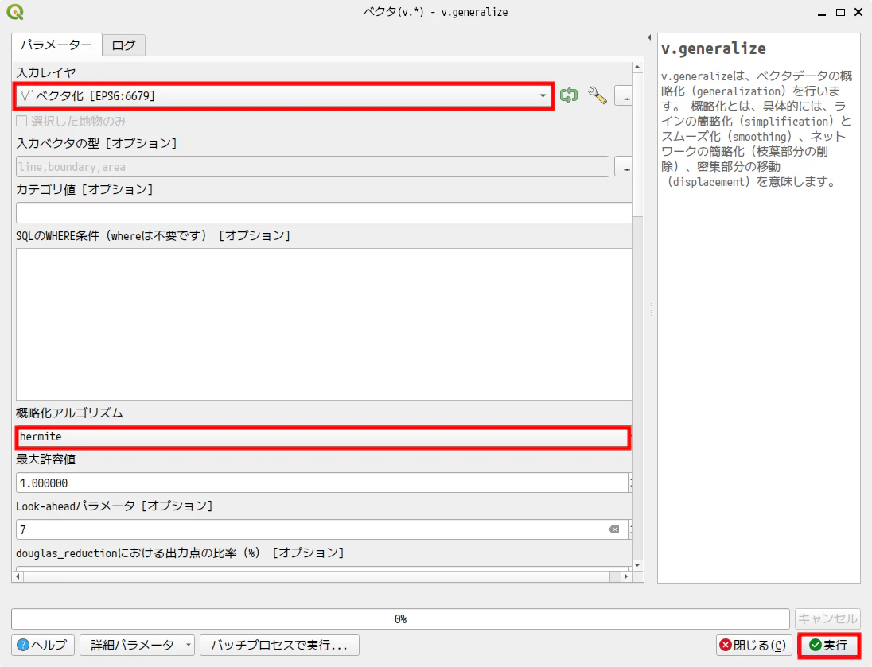Expand the 詳細パラメータ dropdown arrow

coord(188,645)
